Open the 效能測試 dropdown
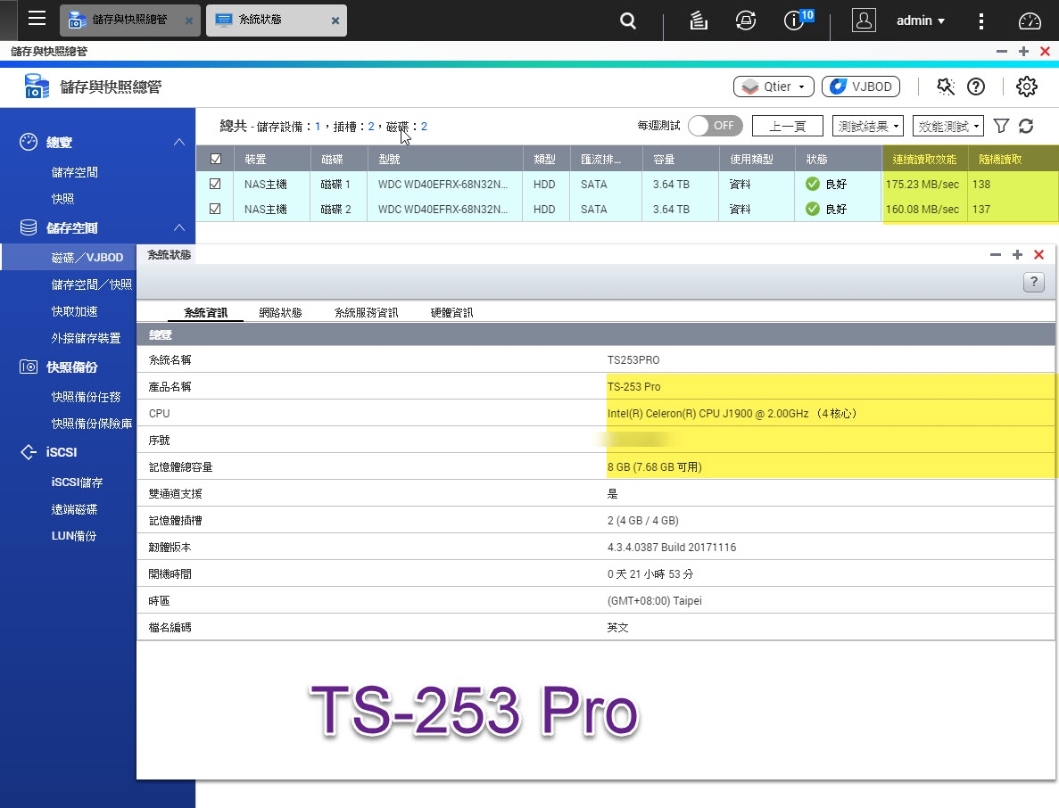1059x808 pixels. (948, 126)
